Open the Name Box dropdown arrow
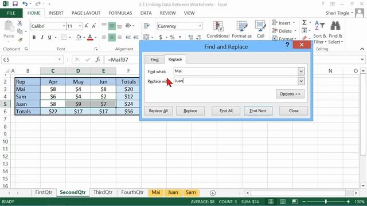The image size is (367, 206). [60, 60]
